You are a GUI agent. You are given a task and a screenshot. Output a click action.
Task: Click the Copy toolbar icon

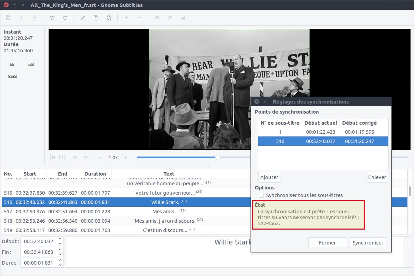(96, 18)
